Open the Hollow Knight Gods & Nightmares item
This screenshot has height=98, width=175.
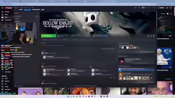136,60
